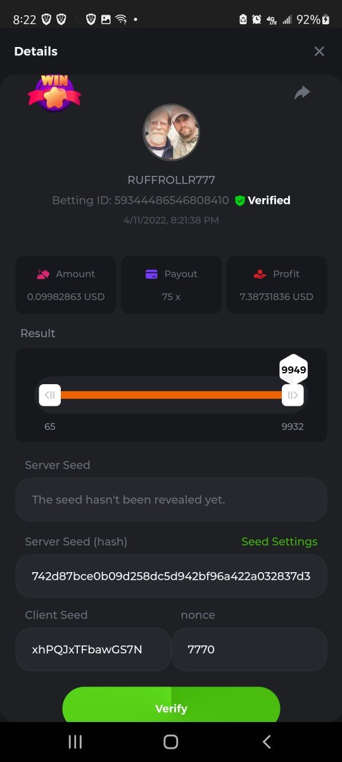342x762 pixels.
Task: Select the Server Seed hash field
Action: point(171,576)
